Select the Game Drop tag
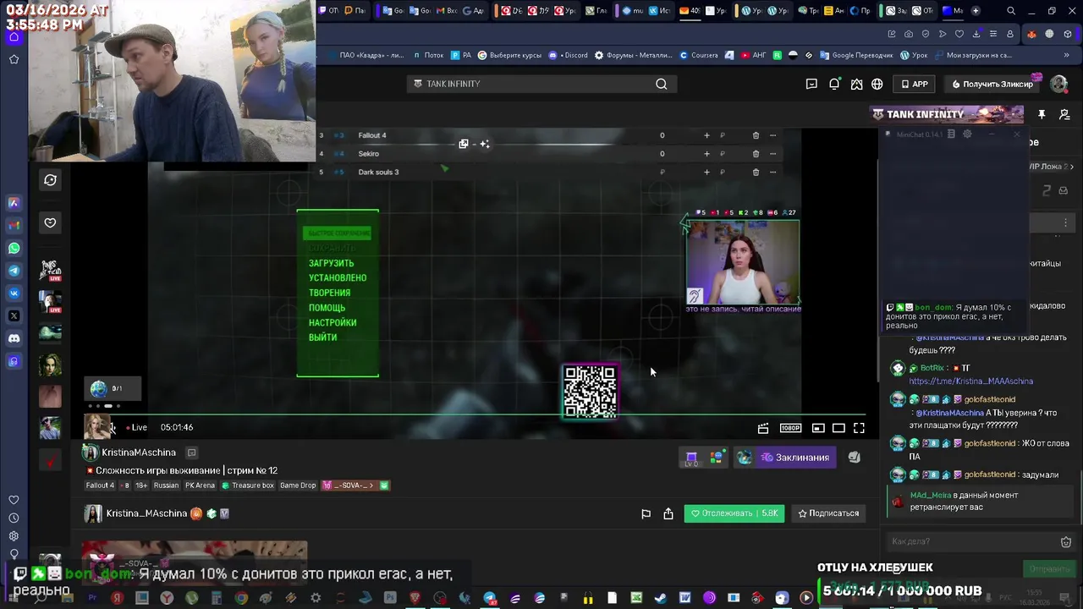 (298, 486)
